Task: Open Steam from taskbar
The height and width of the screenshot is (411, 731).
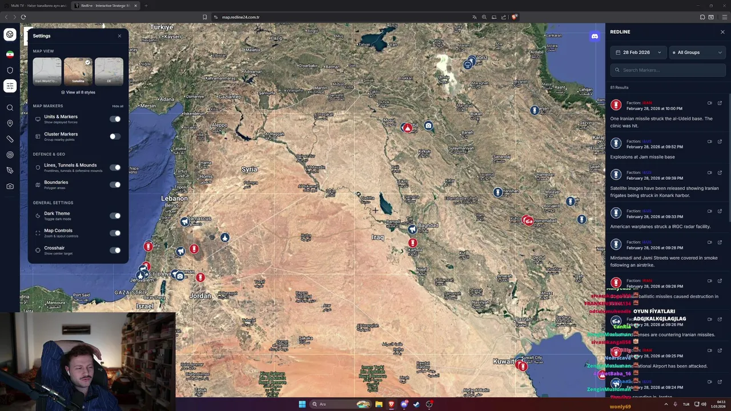Action: click(416, 404)
